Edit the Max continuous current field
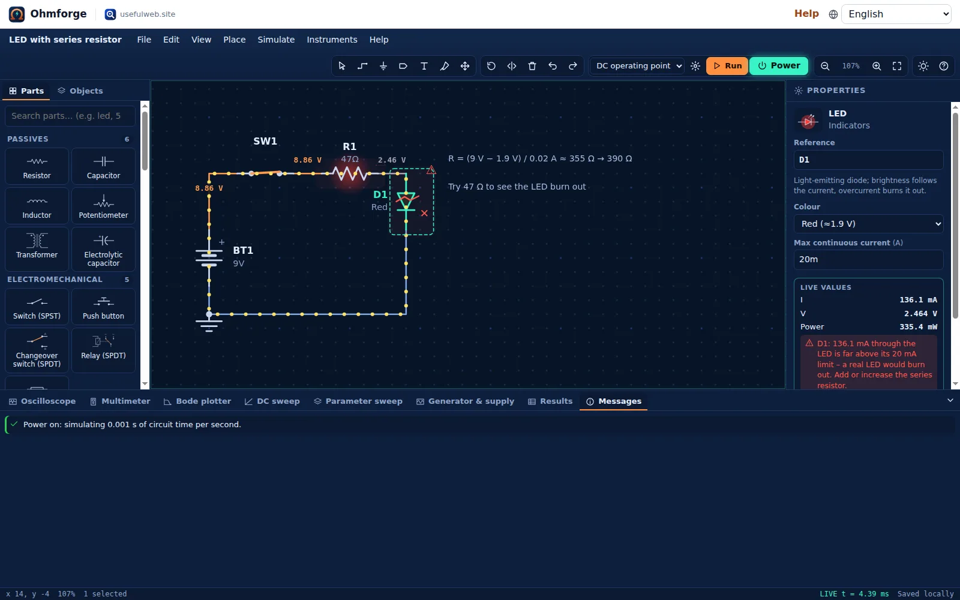Image resolution: width=960 pixels, height=600 pixels. coord(868,259)
